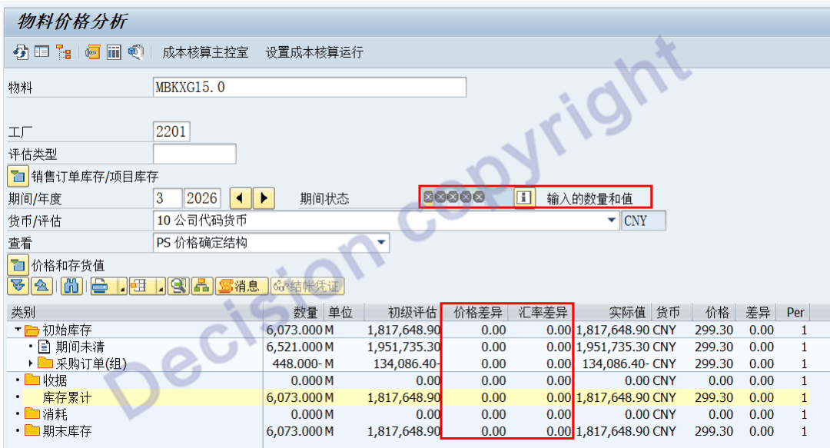Open 成本核算主控室 from toolbar

(205, 52)
